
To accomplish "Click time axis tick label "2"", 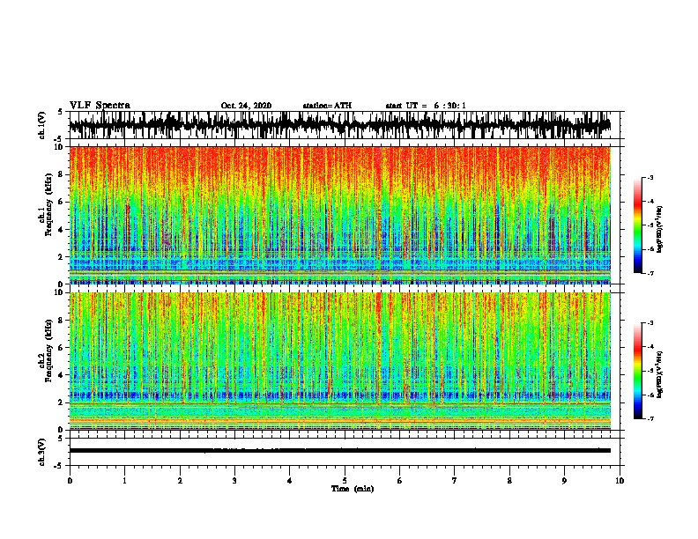I will point(180,481).
